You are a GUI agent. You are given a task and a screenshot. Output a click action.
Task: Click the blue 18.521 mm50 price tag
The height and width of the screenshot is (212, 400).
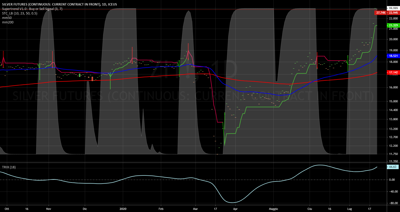click(x=393, y=56)
